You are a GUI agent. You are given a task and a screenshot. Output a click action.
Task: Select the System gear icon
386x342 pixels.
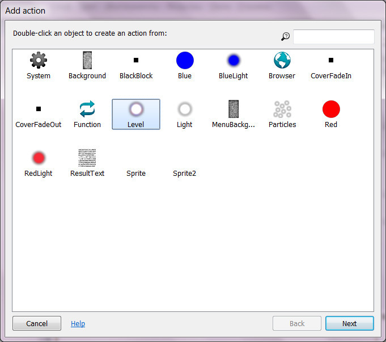pyautogui.click(x=39, y=60)
